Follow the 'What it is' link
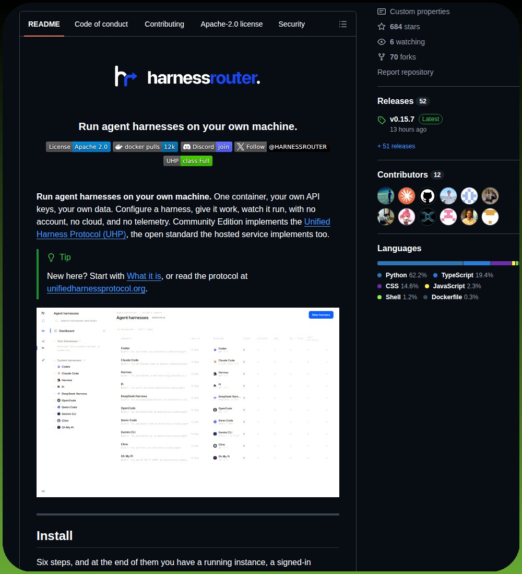The width and height of the screenshot is (522, 574). click(x=144, y=276)
